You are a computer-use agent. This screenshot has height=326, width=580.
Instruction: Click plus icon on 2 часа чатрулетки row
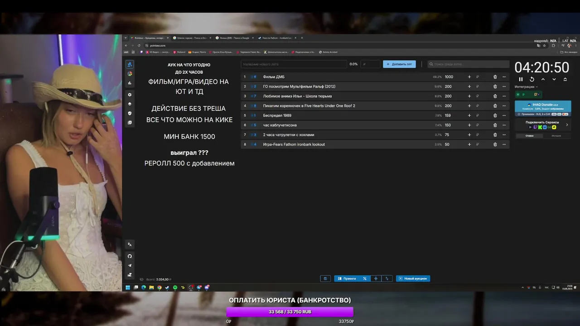point(469,135)
